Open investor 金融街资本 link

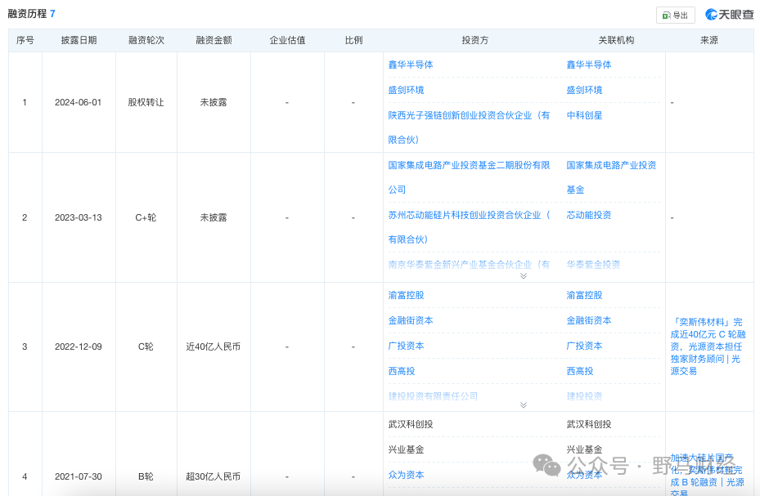pos(411,320)
